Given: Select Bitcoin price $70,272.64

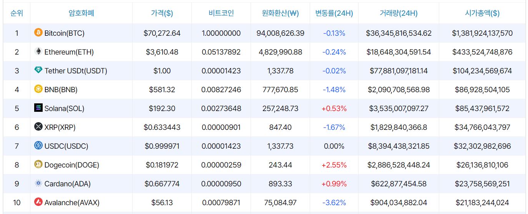Looking at the screenshot, I should [x=162, y=33].
